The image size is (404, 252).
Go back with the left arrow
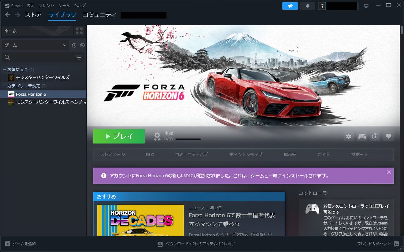coord(7,15)
